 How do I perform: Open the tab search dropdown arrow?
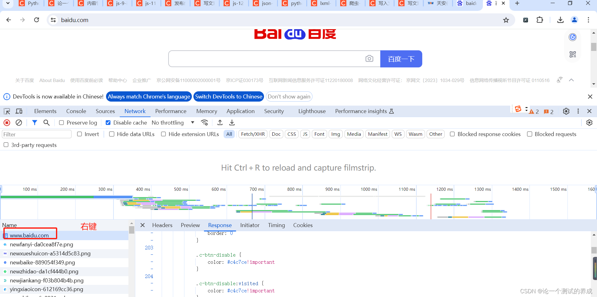click(8, 3)
